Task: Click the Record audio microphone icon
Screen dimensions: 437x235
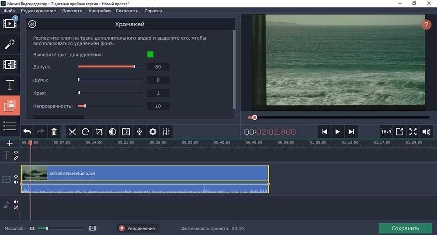Action: click(139, 131)
